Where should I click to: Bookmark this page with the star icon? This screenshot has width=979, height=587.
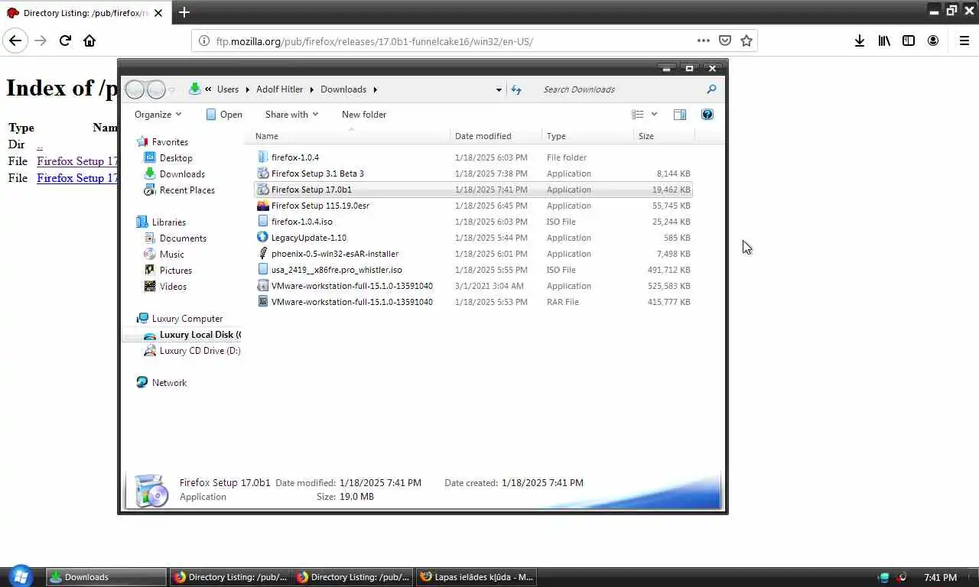coord(746,41)
